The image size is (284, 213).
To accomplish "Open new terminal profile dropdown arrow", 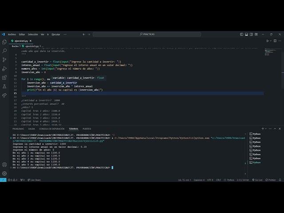I will click(266, 129).
